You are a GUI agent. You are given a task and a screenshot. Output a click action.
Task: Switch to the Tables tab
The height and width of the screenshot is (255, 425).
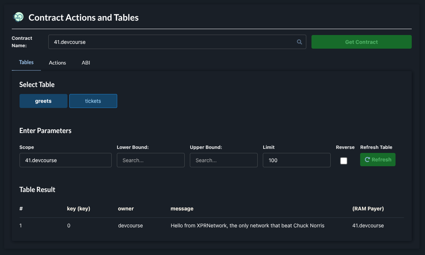click(26, 62)
